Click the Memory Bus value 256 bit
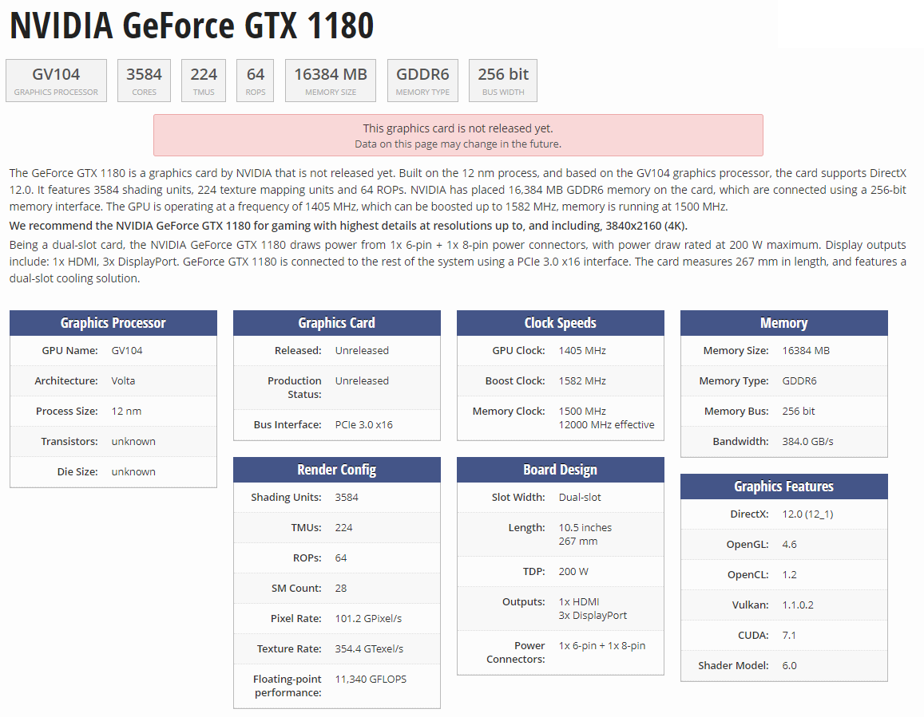This screenshot has height=721, width=924. (799, 412)
